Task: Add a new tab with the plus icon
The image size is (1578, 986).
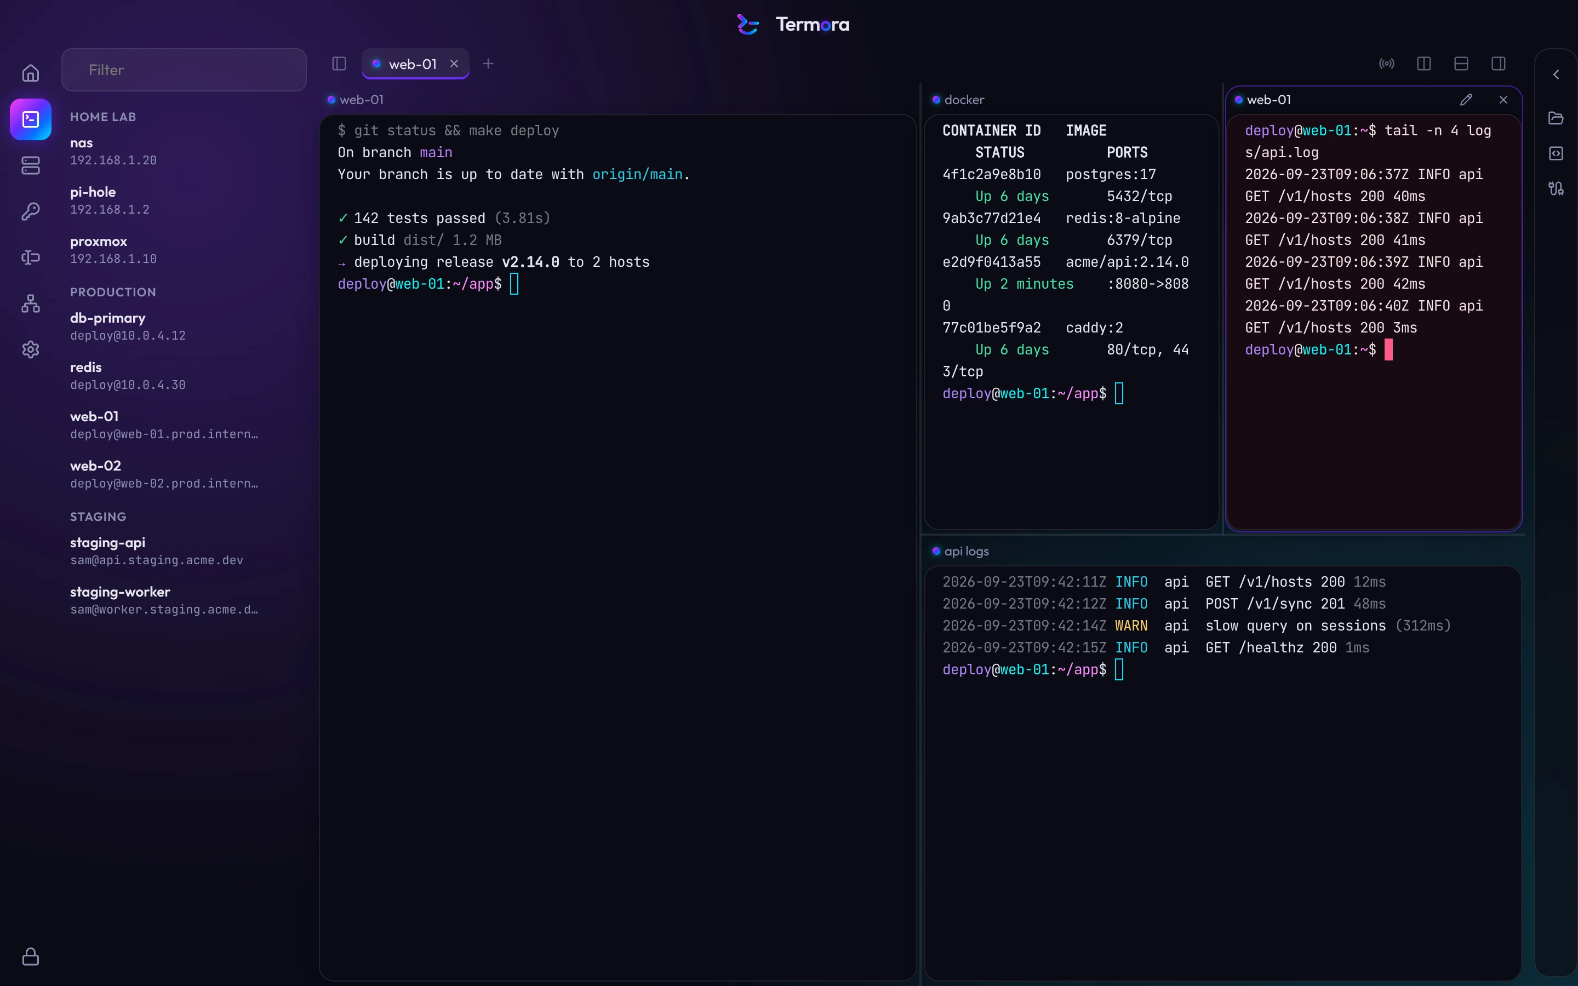Action: (488, 63)
